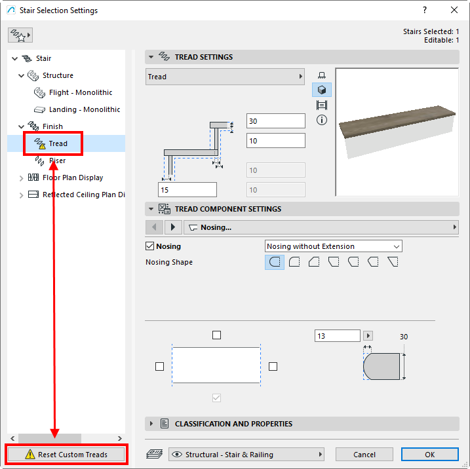Open Nosing without Extension dropdown
This screenshot has height=469, width=470.
333,246
